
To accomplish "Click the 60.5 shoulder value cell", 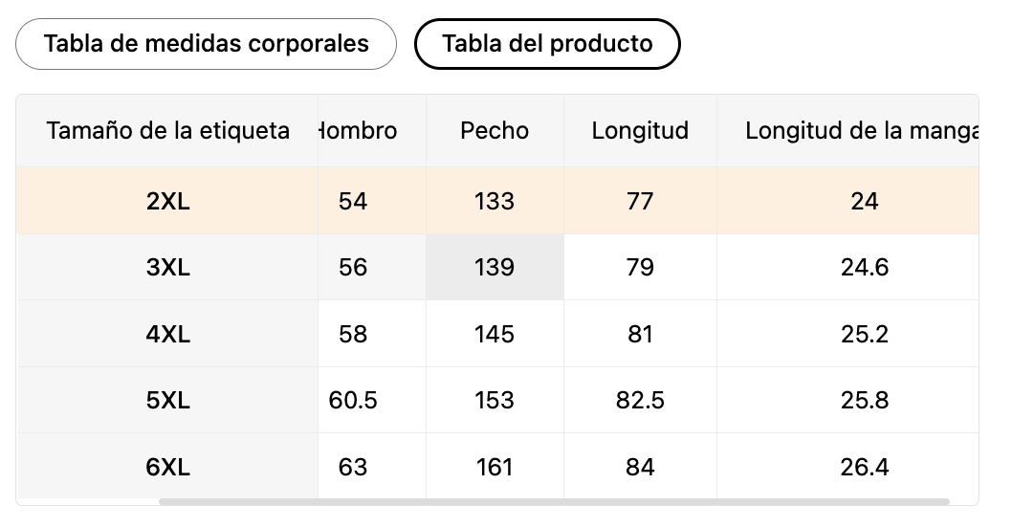I will [353, 400].
